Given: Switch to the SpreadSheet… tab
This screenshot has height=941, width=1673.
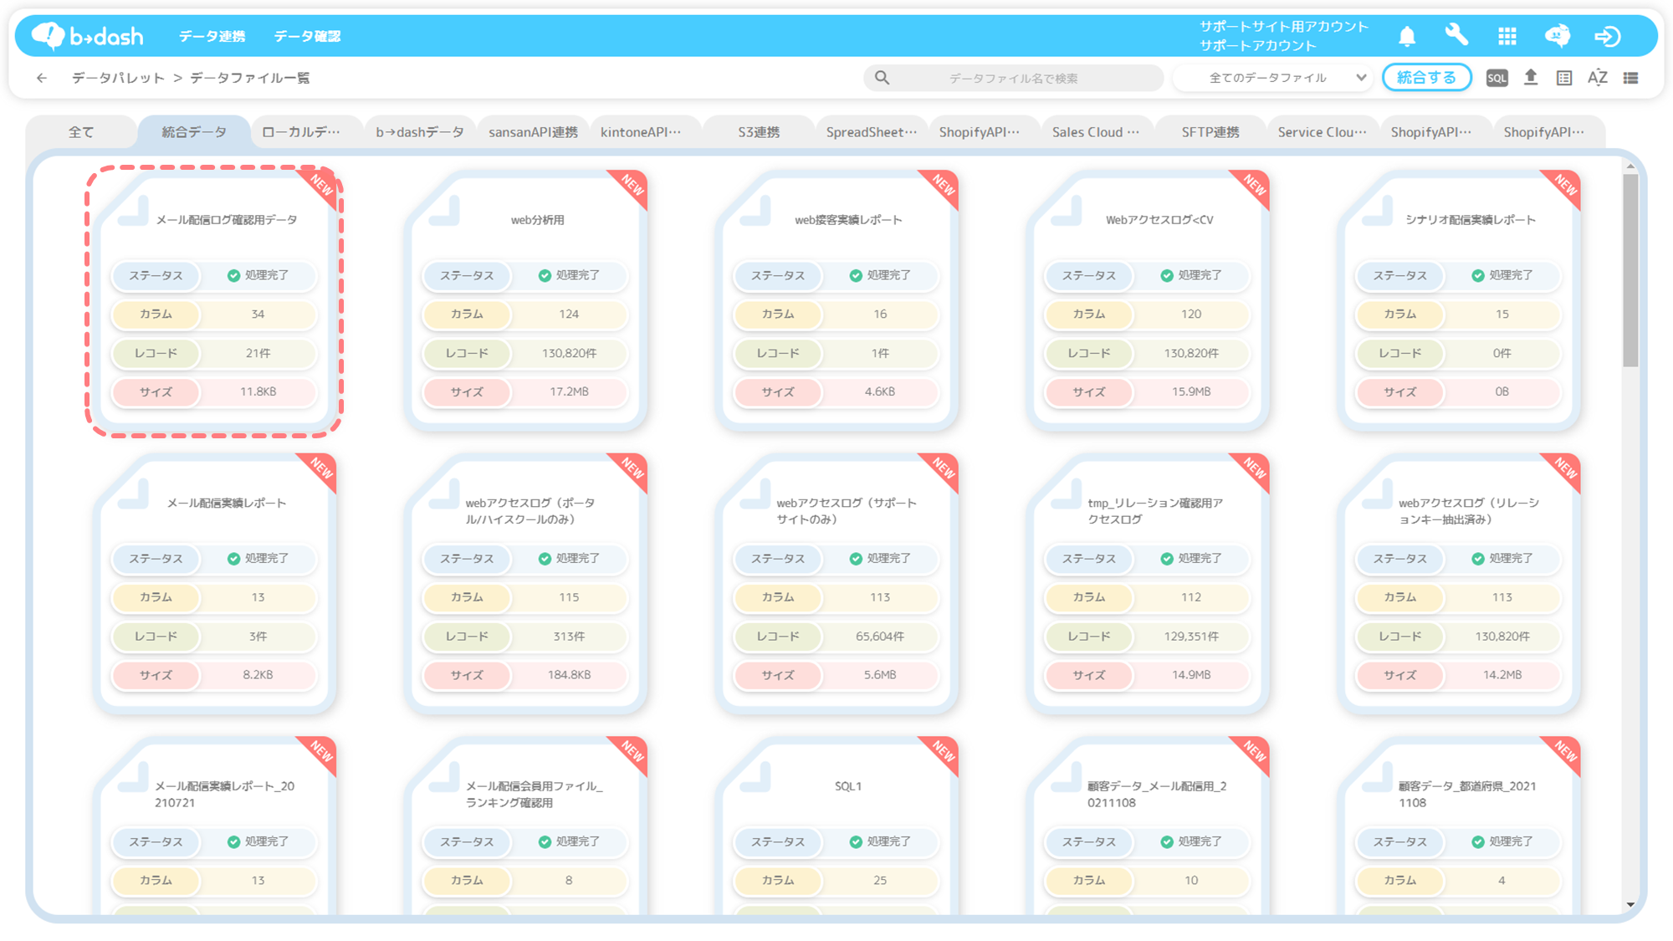Looking at the screenshot, I should (872, 132).
